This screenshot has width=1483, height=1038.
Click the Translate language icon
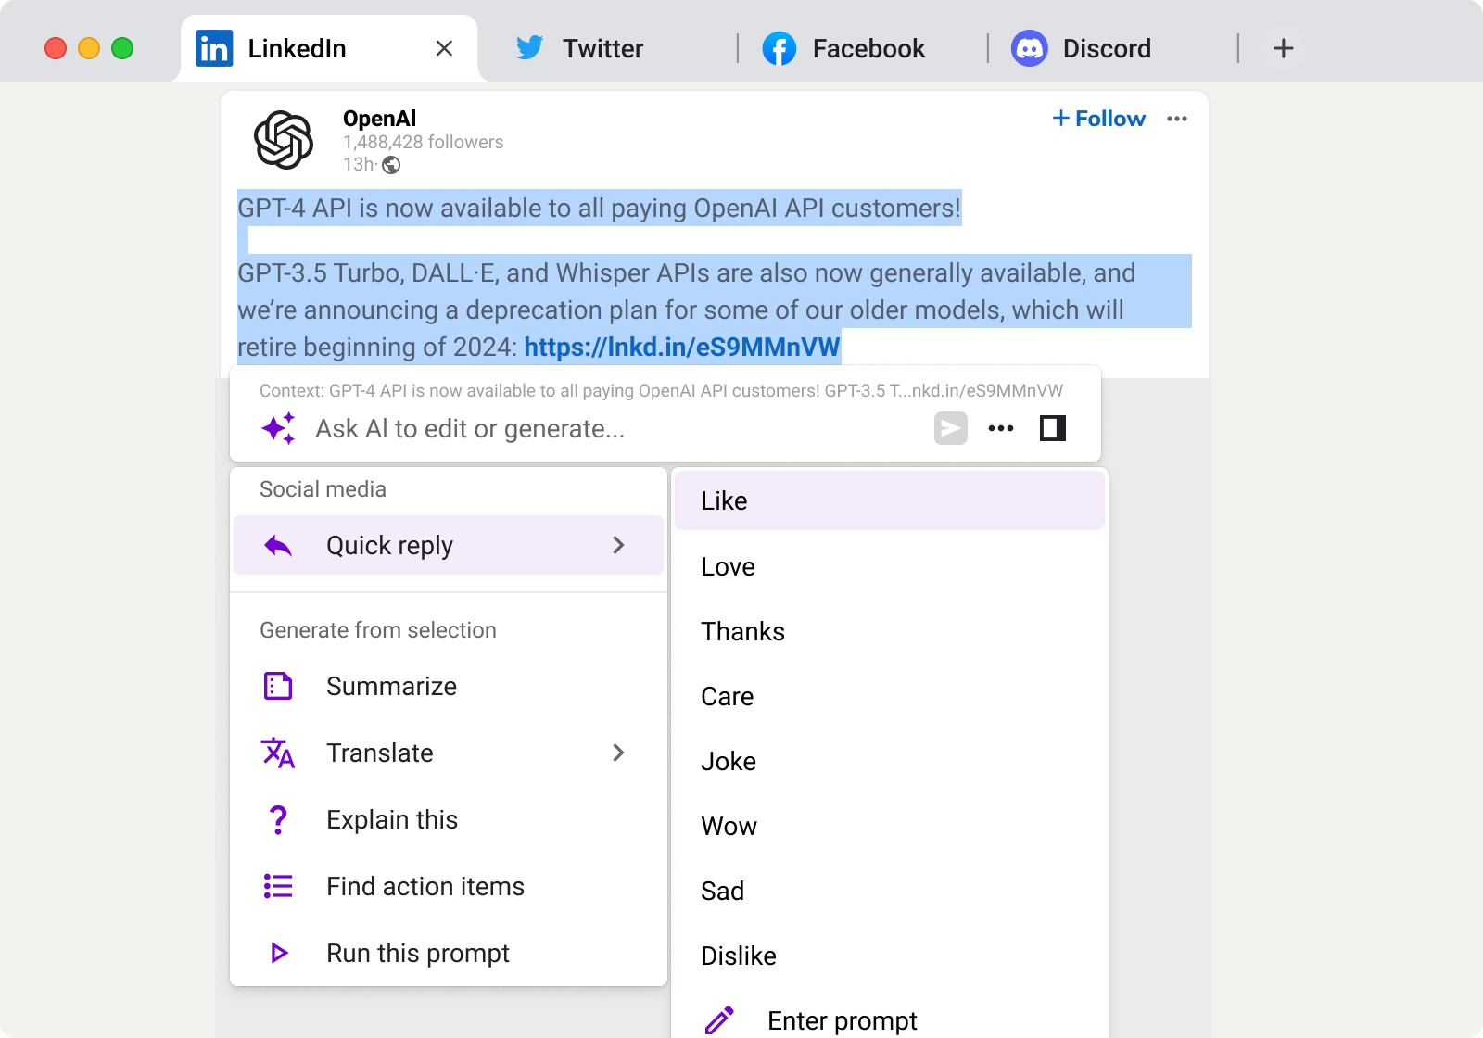[x=278, y=753]
